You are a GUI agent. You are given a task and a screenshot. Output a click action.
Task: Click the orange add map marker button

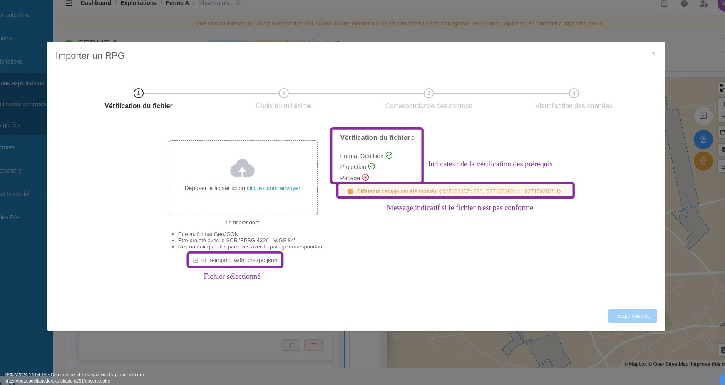[703, 161]
